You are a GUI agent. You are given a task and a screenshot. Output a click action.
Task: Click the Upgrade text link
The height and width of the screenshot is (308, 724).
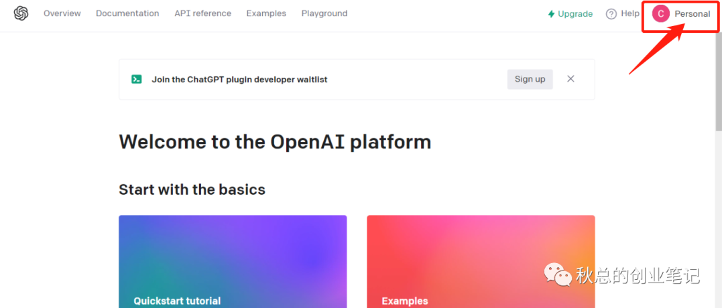pyautogui.click(x=575, y=14)
